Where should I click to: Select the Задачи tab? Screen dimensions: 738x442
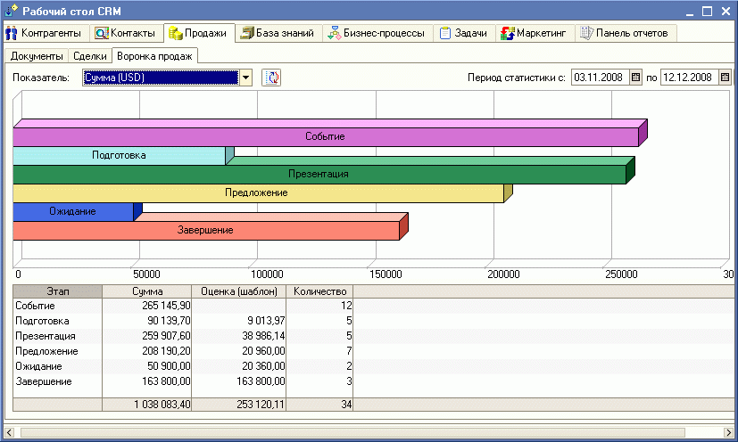coord(464,34)
